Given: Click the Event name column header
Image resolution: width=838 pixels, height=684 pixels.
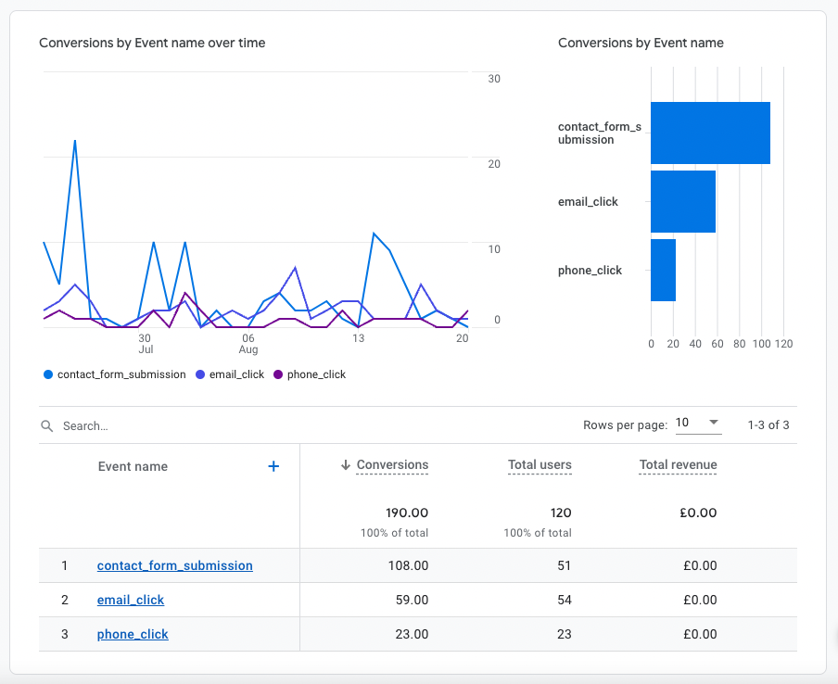Looking at the screenshot, I should click(x=133, y=466).
